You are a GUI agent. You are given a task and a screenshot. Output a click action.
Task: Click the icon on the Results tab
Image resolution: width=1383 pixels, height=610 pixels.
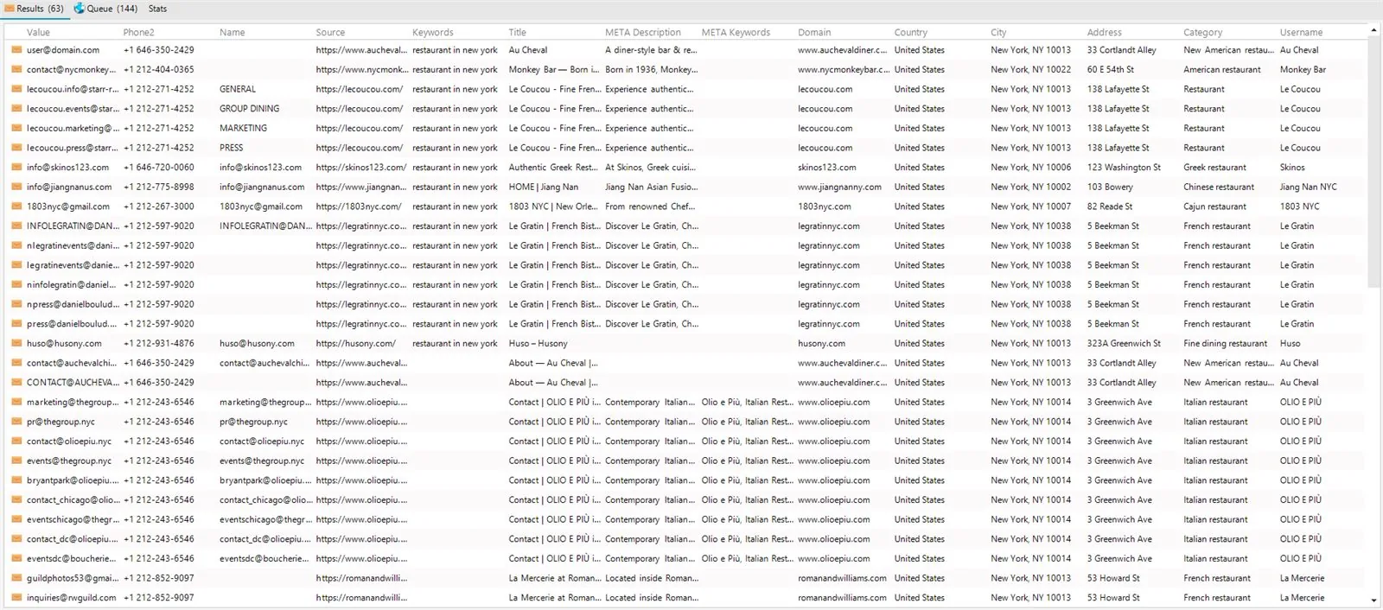9,9
